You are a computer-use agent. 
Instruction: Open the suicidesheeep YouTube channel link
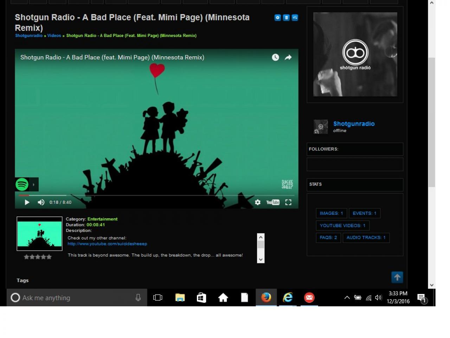click(x=107, y=244)
